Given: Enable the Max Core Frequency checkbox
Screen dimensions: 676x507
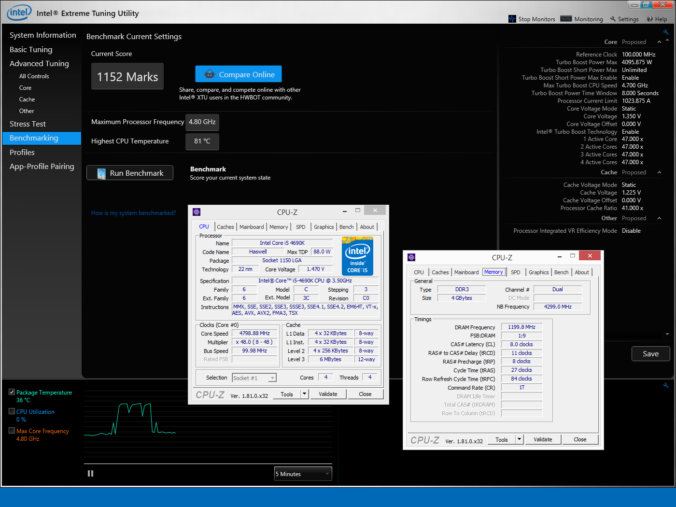Looking at the screenshot, I should (12, 431).
